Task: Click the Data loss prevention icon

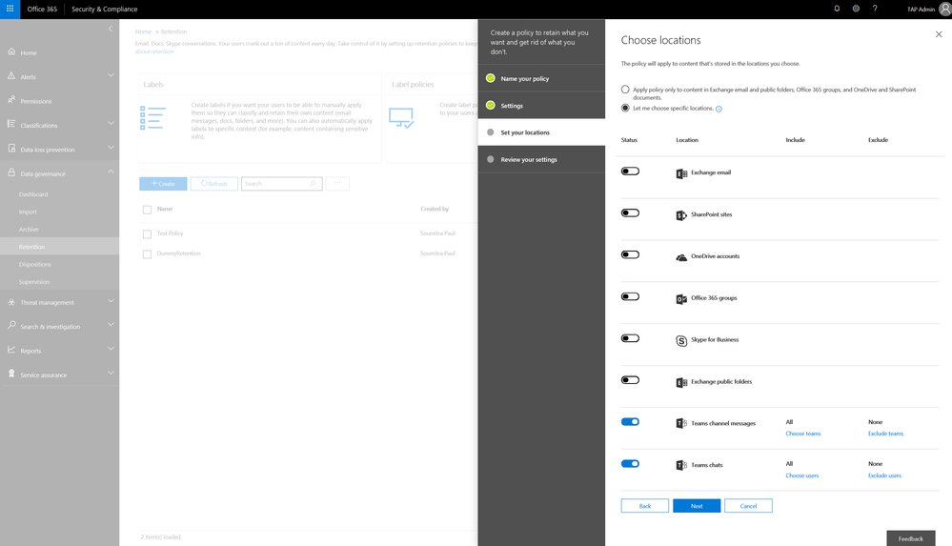Action: tap(11, 149)
